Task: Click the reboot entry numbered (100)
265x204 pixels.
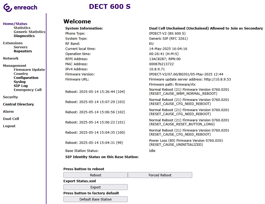Action: [95, 133]
